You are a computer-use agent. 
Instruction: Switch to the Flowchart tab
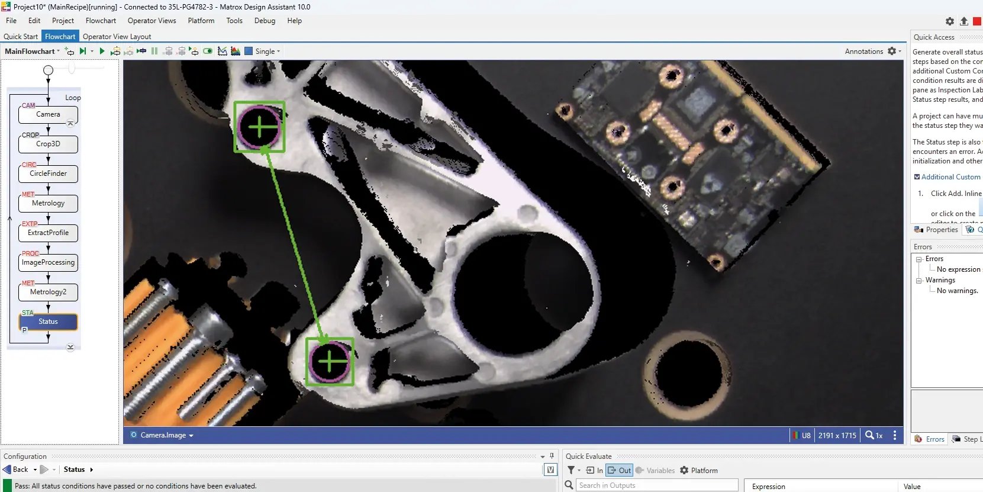click(x=60, y=37)
